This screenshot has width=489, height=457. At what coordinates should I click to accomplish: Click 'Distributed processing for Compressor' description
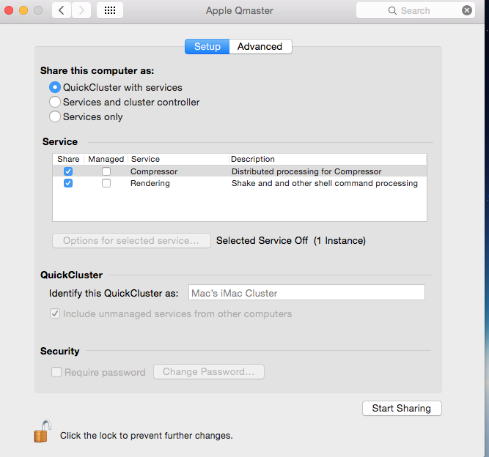point(306,171)
